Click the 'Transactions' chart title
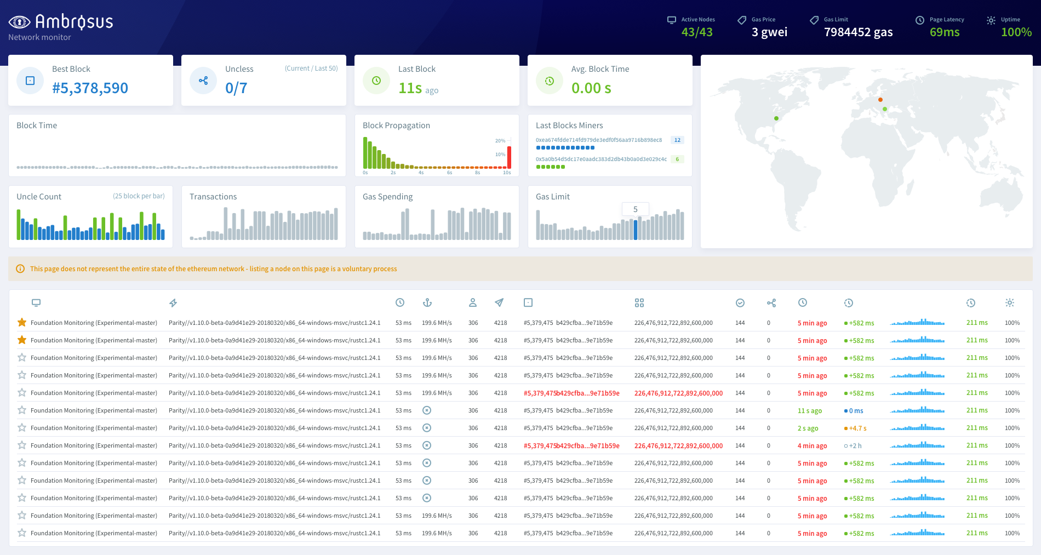Image resolution: width=1041 pixels, height=555 pixels. (213, 197)
